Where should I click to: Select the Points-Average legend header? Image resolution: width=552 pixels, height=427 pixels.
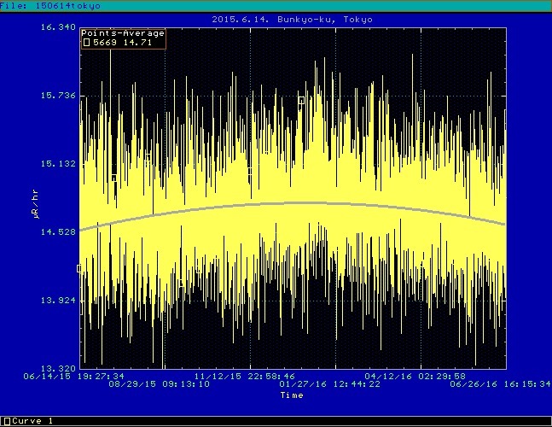[x=122, y=33]
